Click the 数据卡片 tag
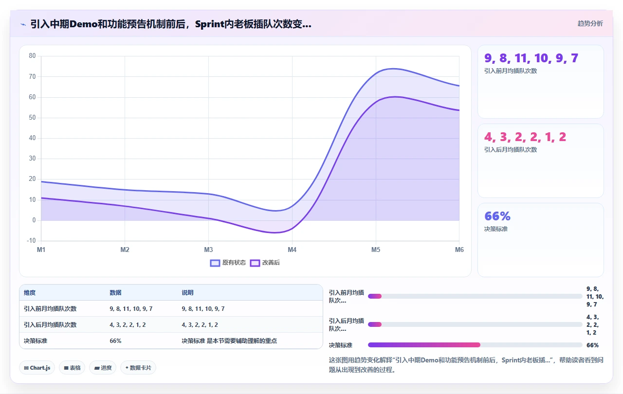This screenshot has height=394, width=623. [138, 368]
